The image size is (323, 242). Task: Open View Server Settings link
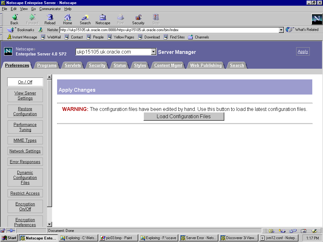point(25,95)
